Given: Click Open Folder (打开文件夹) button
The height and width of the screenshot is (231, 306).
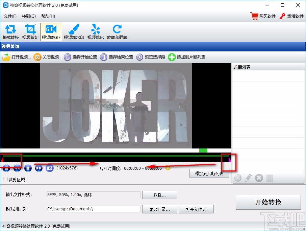Looking at the screenshot, I should click(x=196, y=209).
